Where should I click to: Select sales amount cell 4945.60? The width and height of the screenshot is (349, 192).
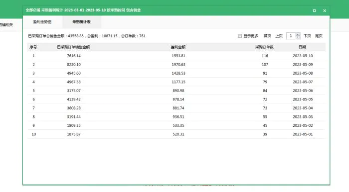click(x=74, y=73)
